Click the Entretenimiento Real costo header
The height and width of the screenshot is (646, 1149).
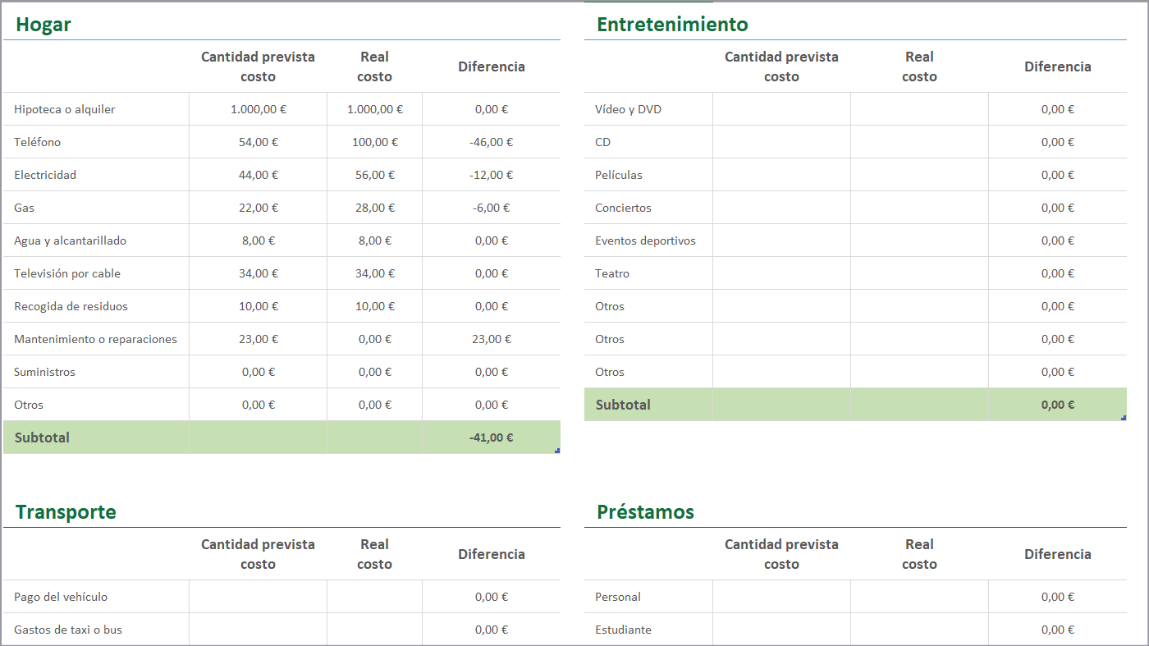click(919, 66)
